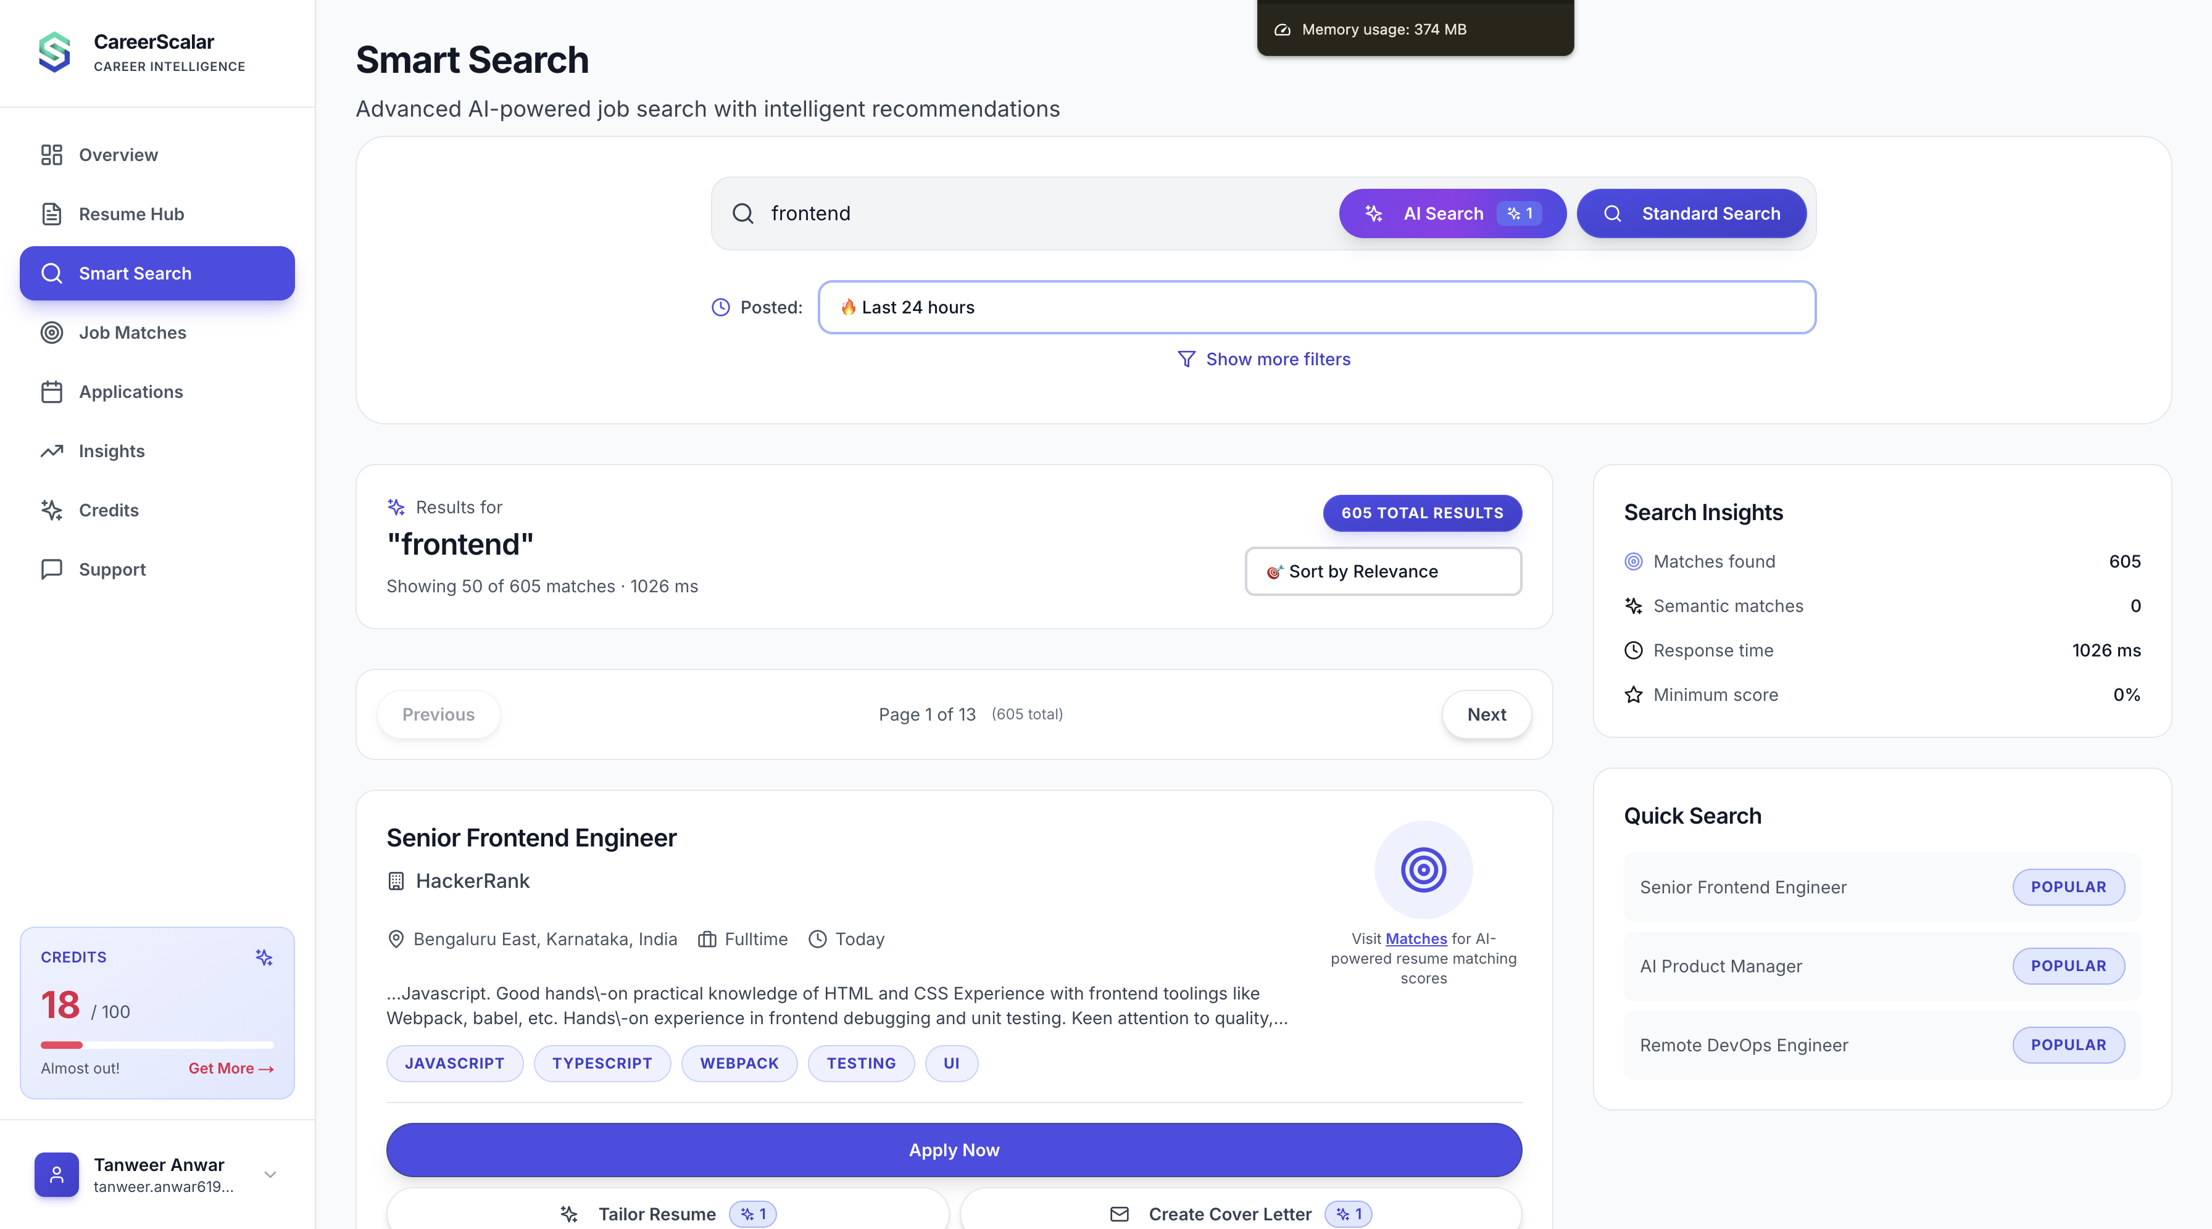Select Smart Search in the sidebar

tap(135, 273)
